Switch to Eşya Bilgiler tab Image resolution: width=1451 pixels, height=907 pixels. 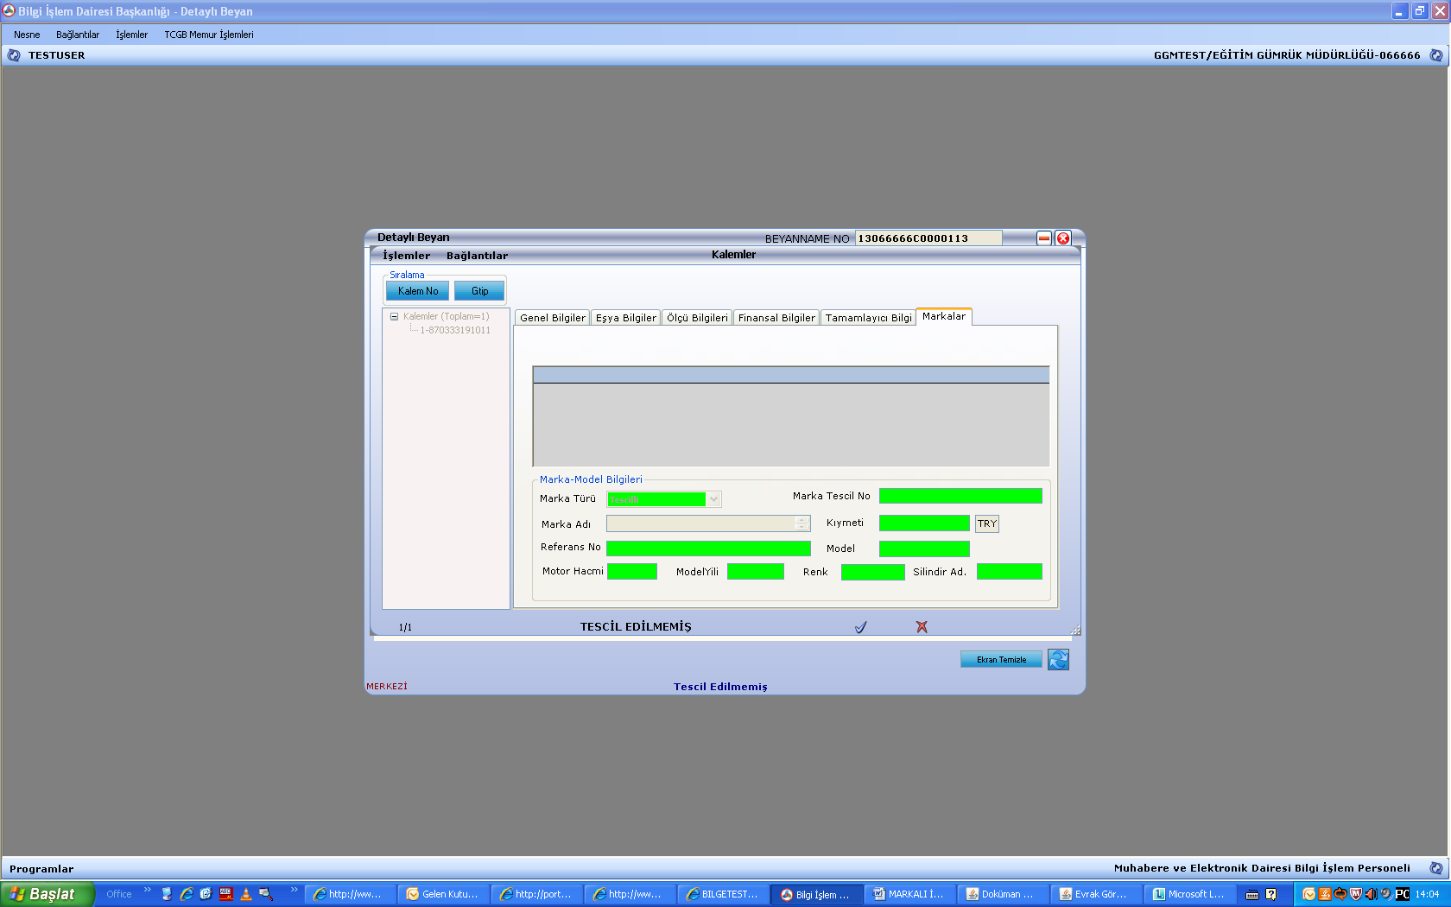tap(626, 318)
